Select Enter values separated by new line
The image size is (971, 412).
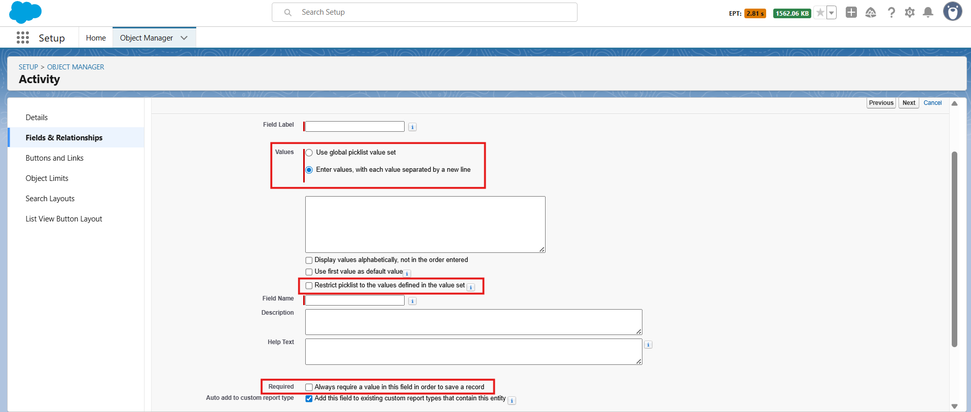click(x=309, y=170)
